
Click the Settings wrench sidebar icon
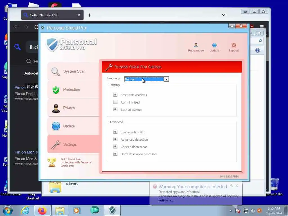coord(56,145)
